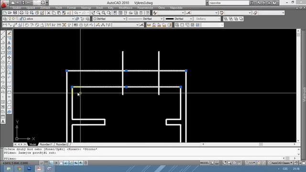Open the Modifikace menu

pyautogui.click(x=125, y=8)
